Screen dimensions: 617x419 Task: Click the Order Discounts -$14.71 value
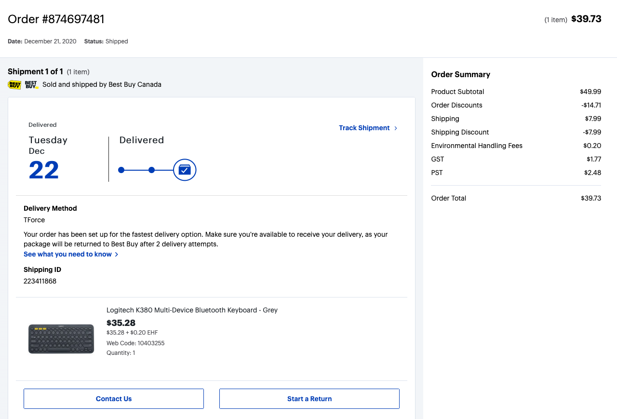591,105
